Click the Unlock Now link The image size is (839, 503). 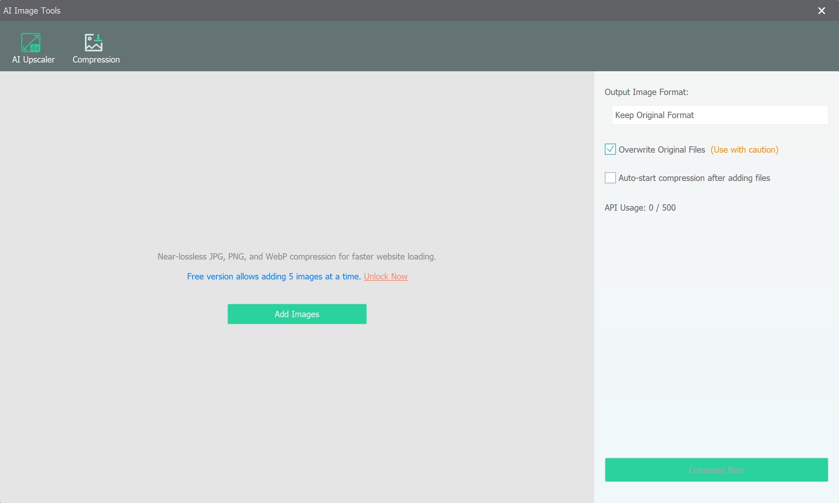[x=385, y=276]
